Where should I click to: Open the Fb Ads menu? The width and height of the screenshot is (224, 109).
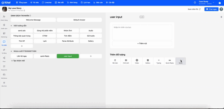[35, 2]
